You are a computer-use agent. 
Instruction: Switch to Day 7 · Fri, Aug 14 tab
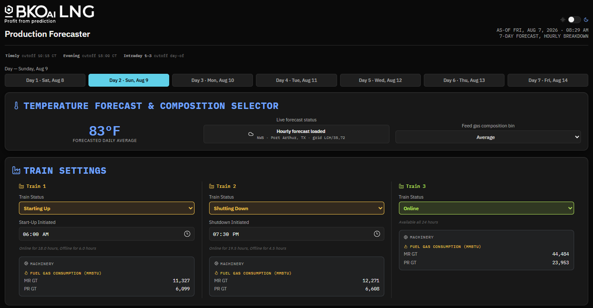click(548, 80)
